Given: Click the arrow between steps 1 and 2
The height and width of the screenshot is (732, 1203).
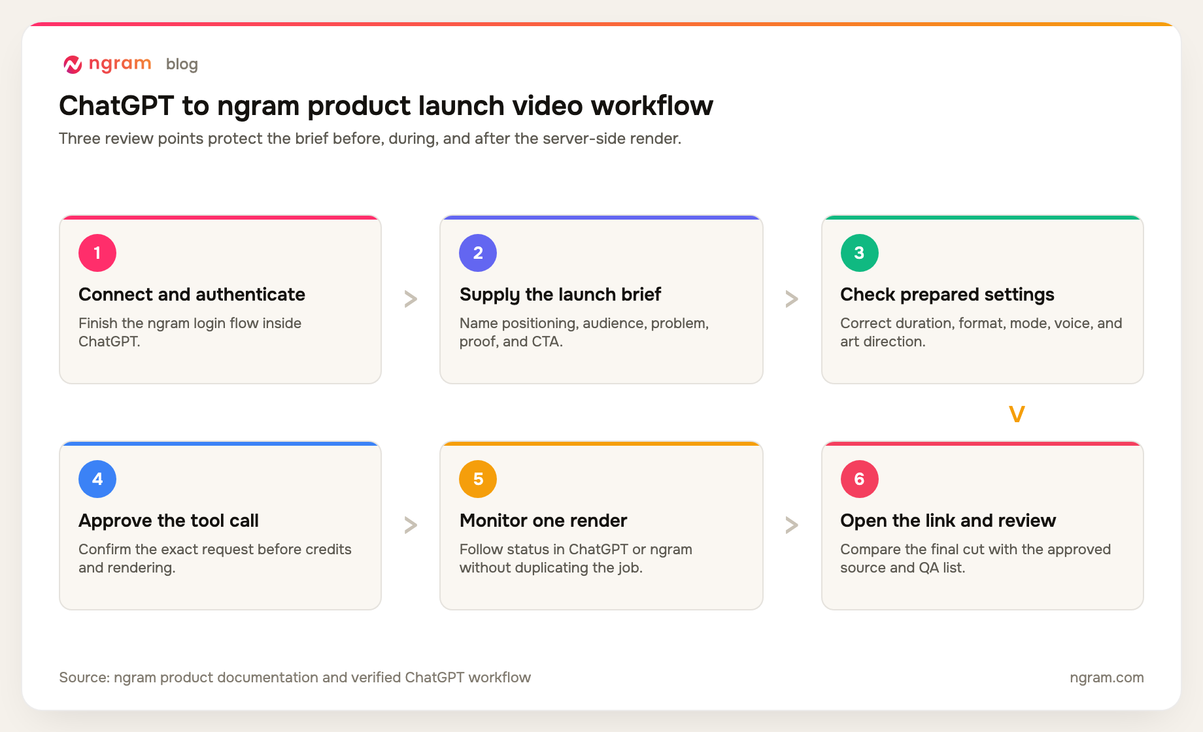Looking at the screenshot, I should 411,299.
